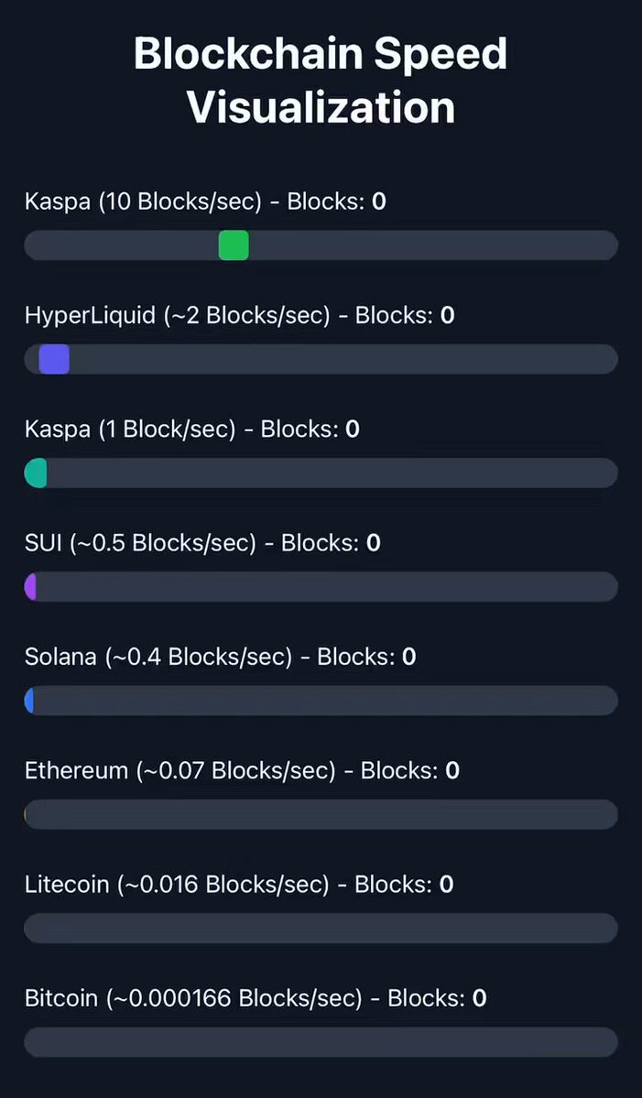Click the Ethereum (~0.07 Blocks/sec) label
The height and width of the screenshot is (1098, 642).
click(183, 770)
